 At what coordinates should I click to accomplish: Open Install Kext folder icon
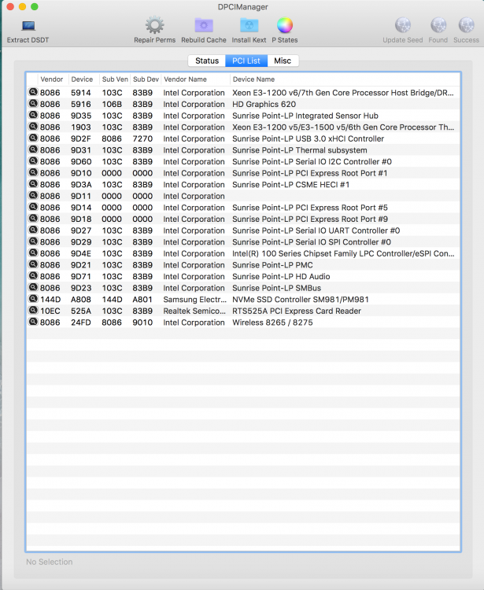point(249,25)
